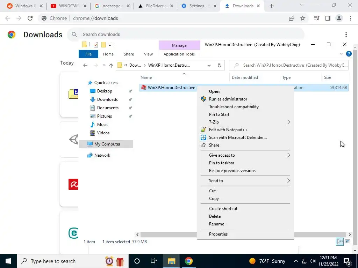Click Run as administrator shield entry

(228, 99)
